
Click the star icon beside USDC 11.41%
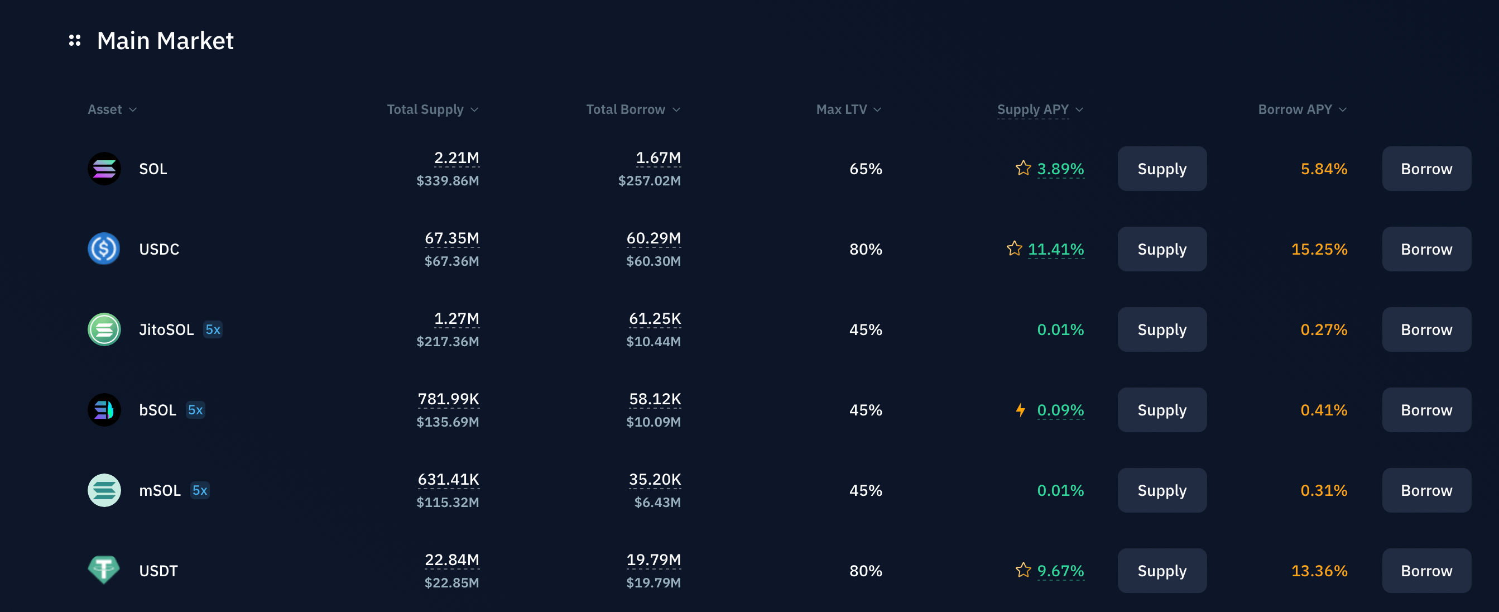coord(1014,248)
